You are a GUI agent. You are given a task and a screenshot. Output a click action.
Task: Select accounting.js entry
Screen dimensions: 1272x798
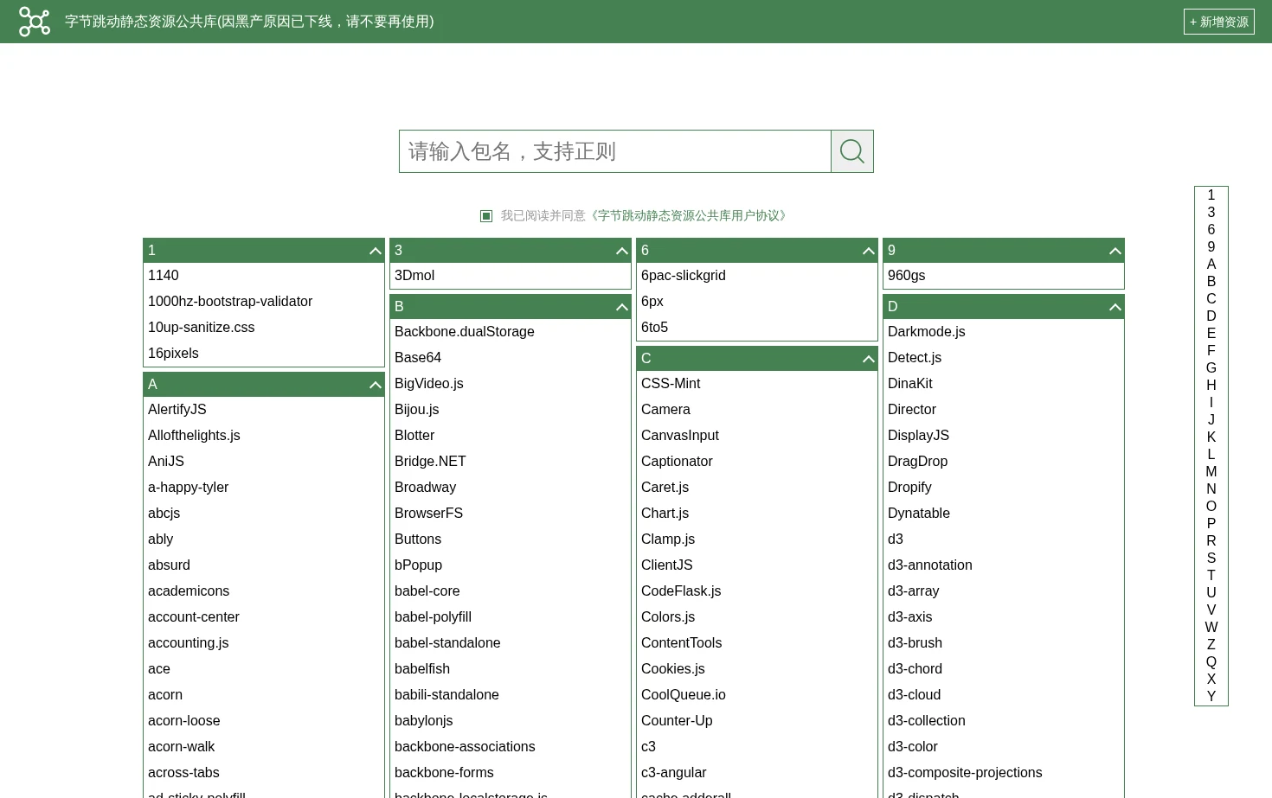(189, 643)
